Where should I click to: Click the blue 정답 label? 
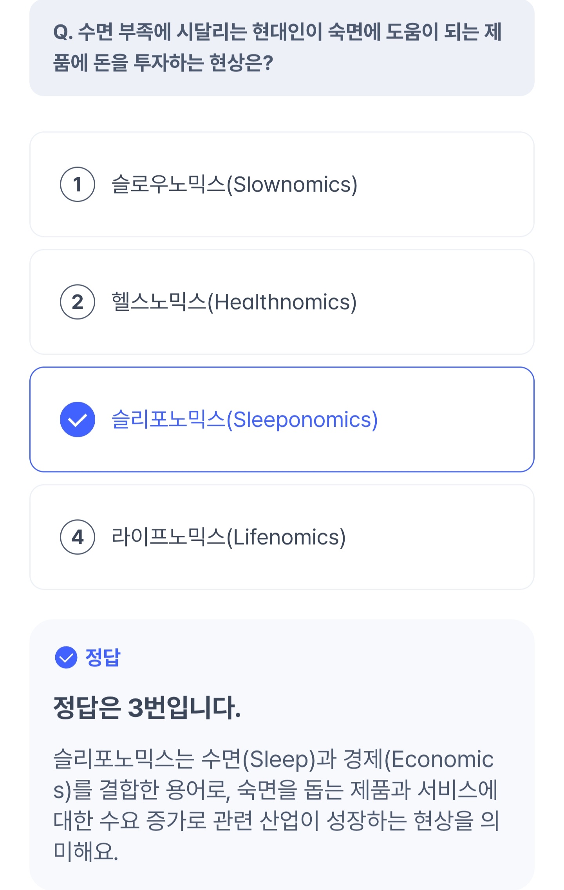pos(103,657)
